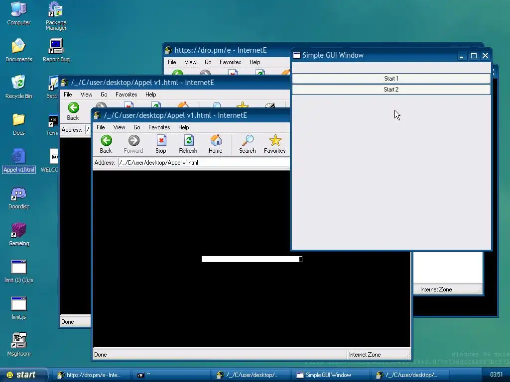This screenshot has width=510, height=382.
Task: Click the 03:51 taskbar clock
Action: 497,375
